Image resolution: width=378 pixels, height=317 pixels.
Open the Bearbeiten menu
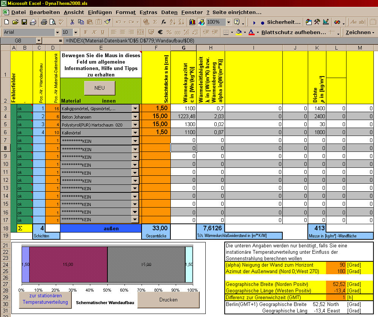45,12
